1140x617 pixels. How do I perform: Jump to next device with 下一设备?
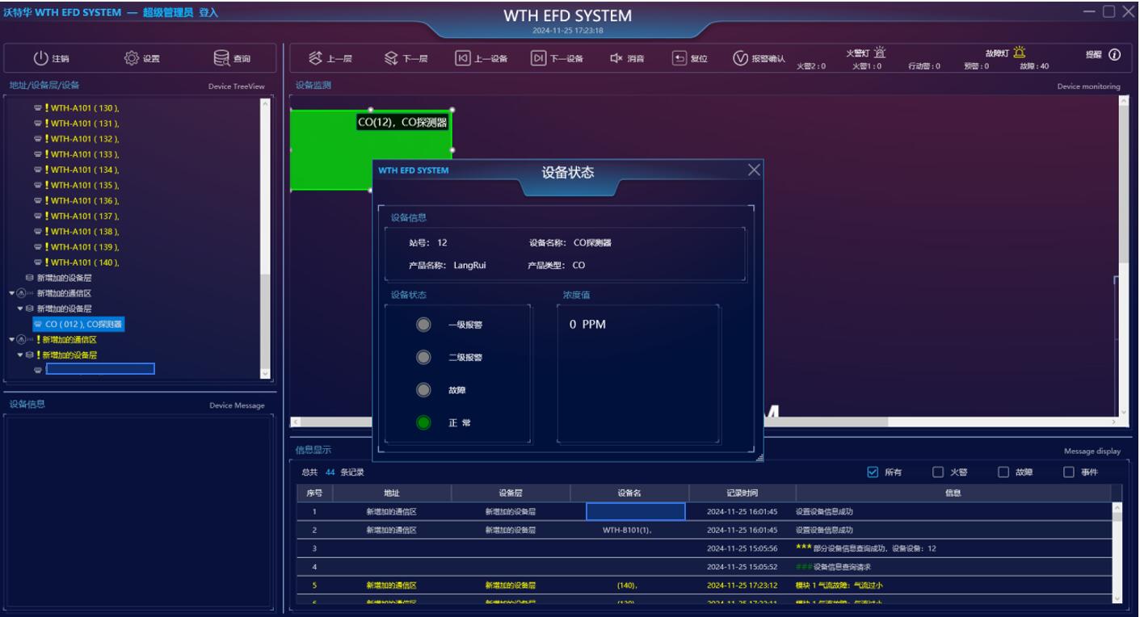538,58
